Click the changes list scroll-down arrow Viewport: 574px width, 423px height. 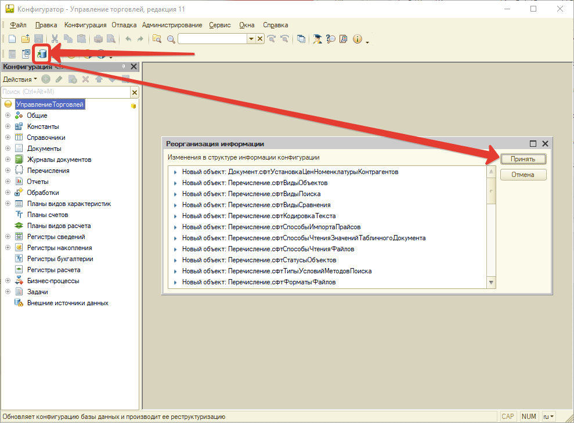(492, 283)
